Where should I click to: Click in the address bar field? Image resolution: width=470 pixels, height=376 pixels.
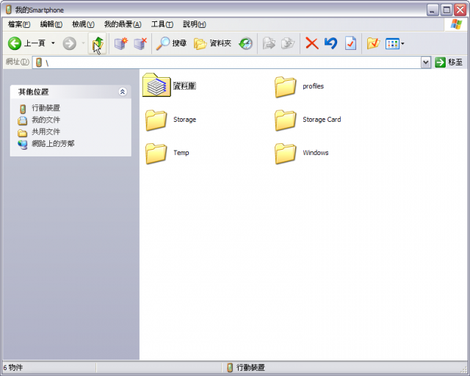228,62
